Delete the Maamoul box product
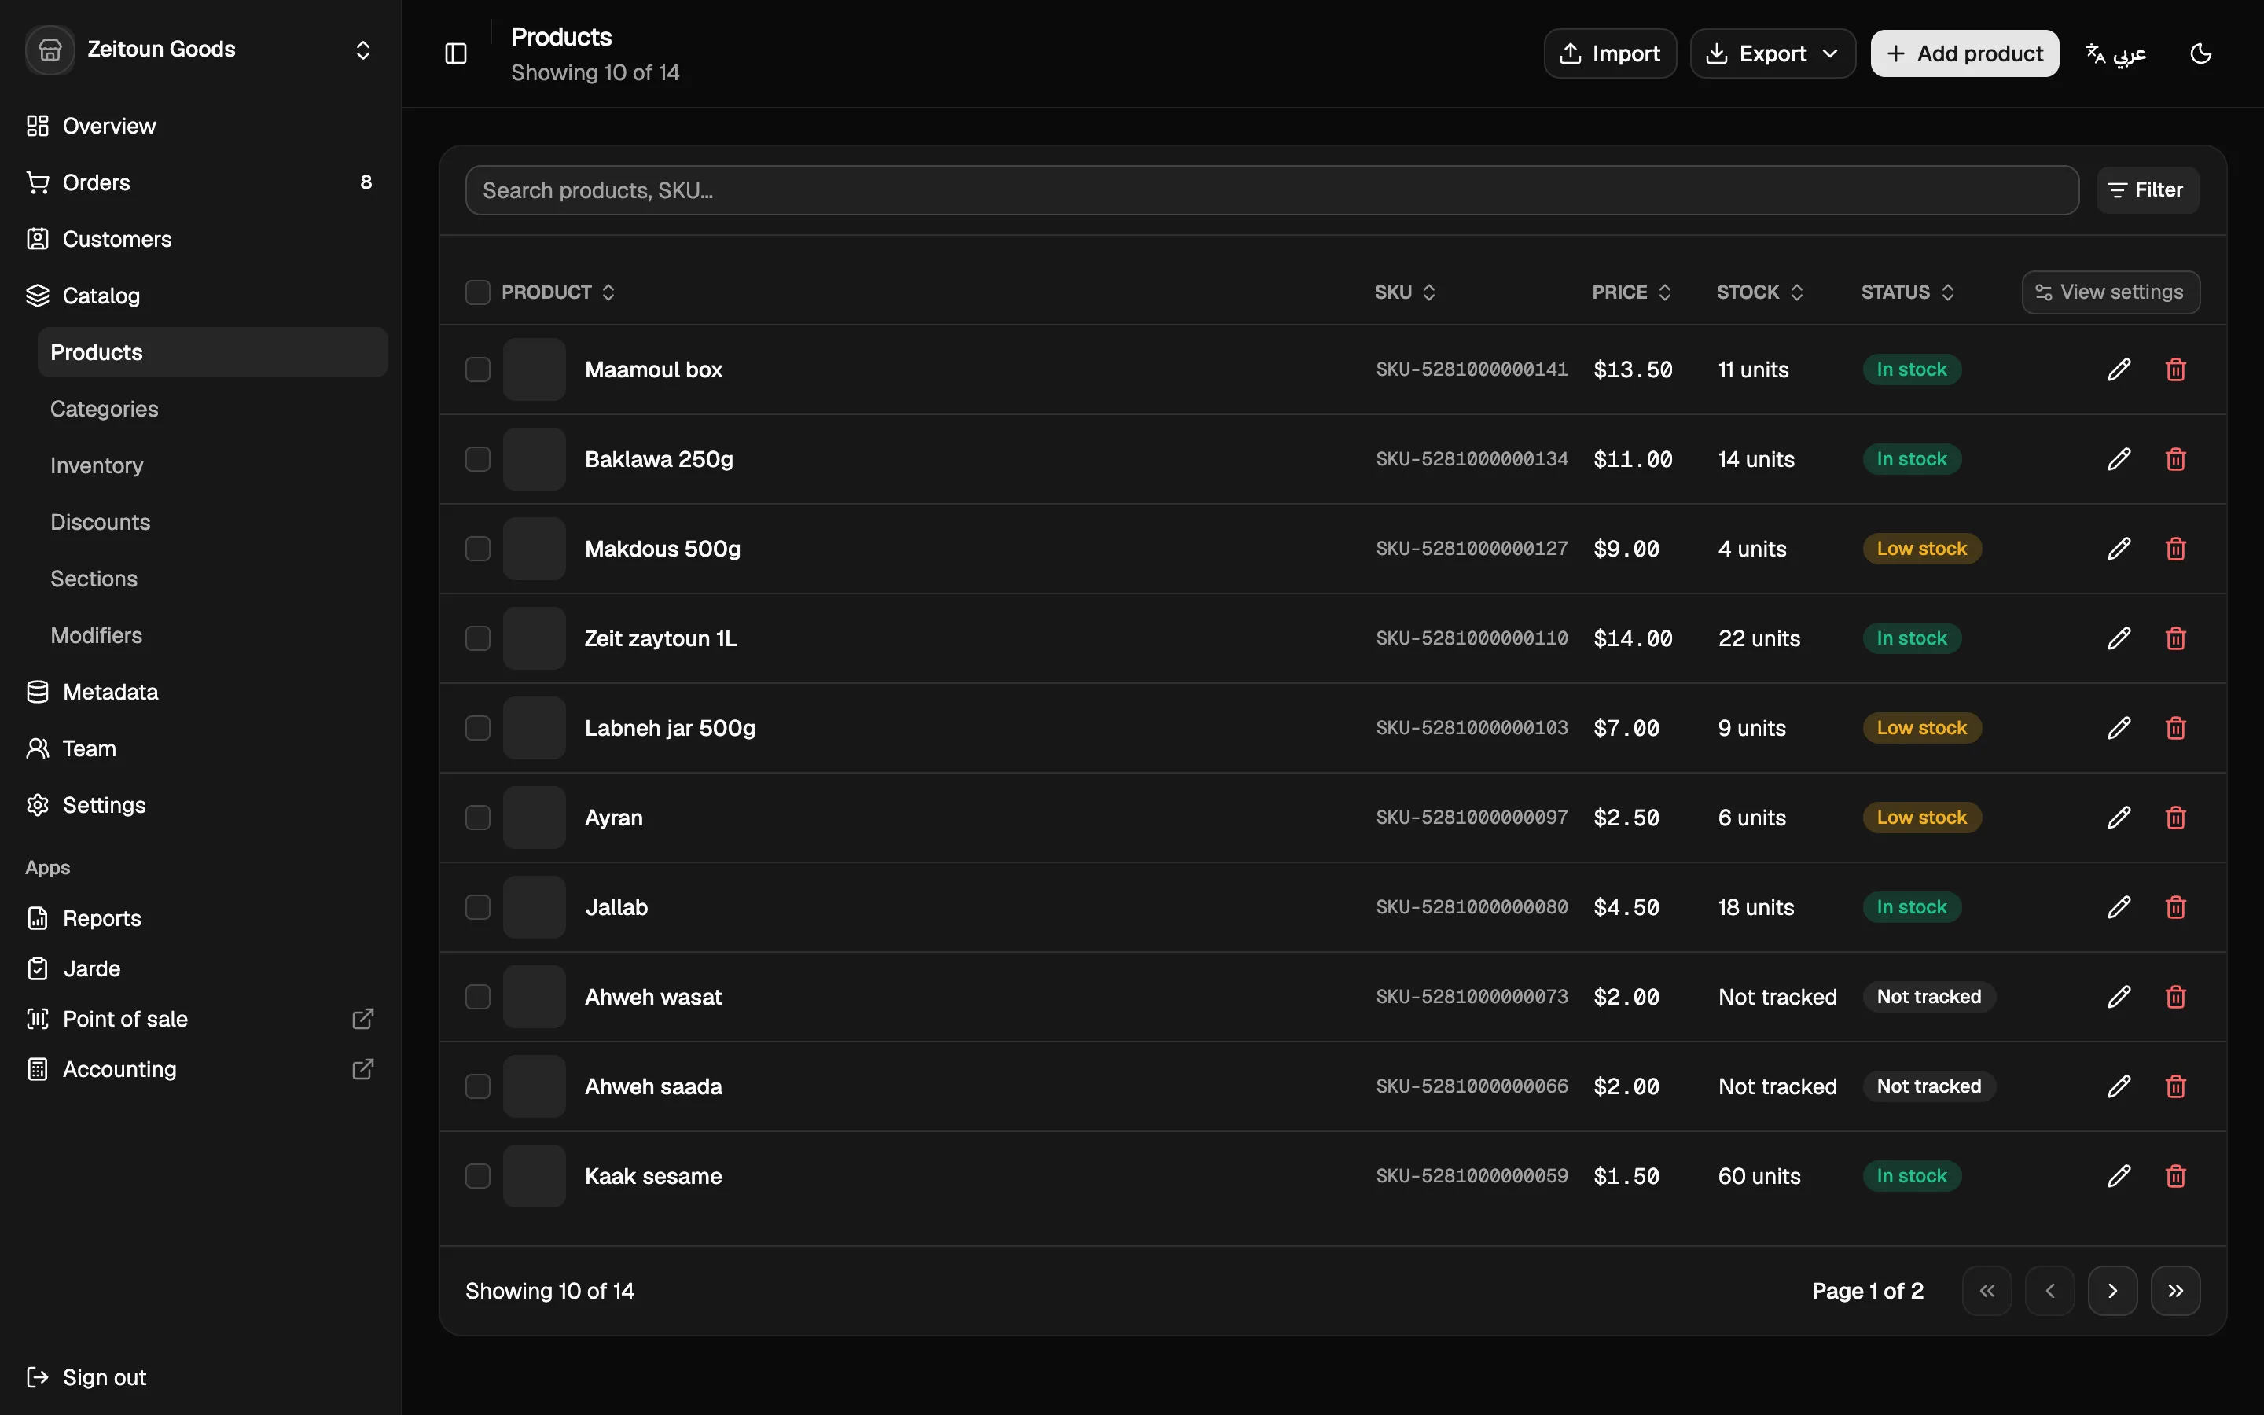This screenshot has width=2264, height=1415. coord(2175,369)
